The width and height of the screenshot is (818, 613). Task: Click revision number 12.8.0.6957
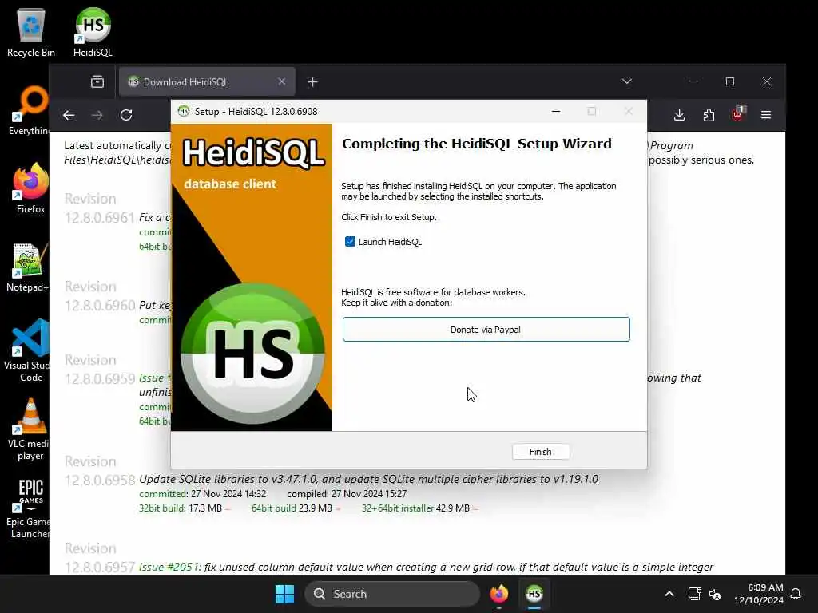[100, 568]
